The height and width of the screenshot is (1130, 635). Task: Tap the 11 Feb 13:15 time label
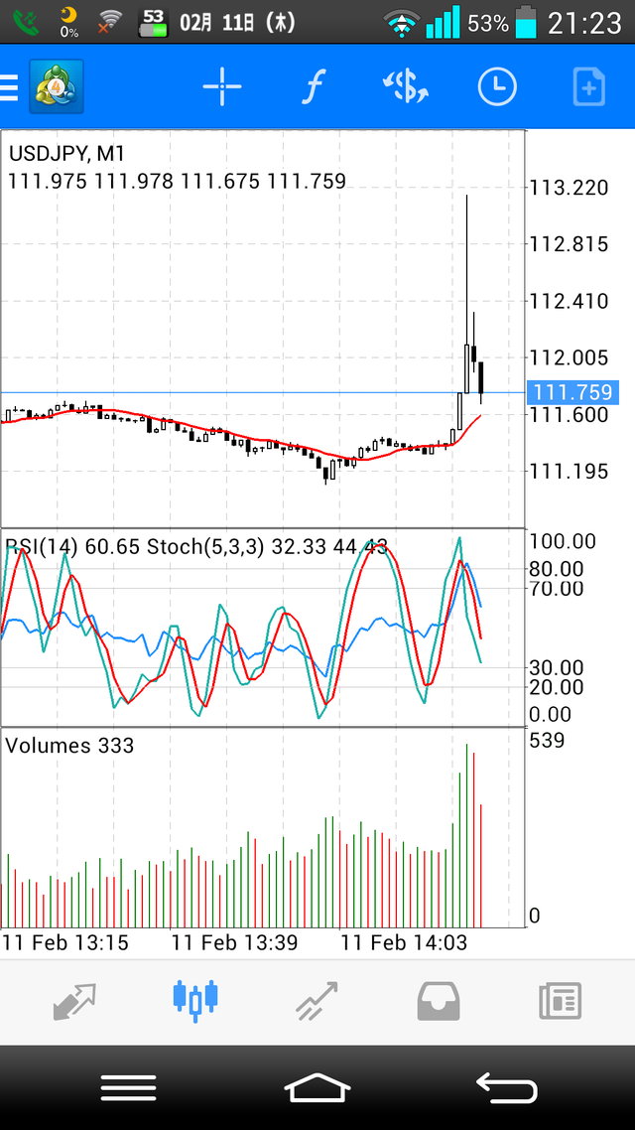66,942
